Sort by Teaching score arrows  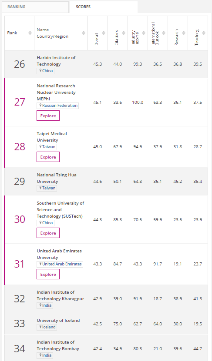pyautogui.click(x=204, y=33)
